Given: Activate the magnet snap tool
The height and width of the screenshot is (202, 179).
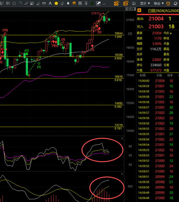Looking at the screenshot, I should tap(74, 3).
